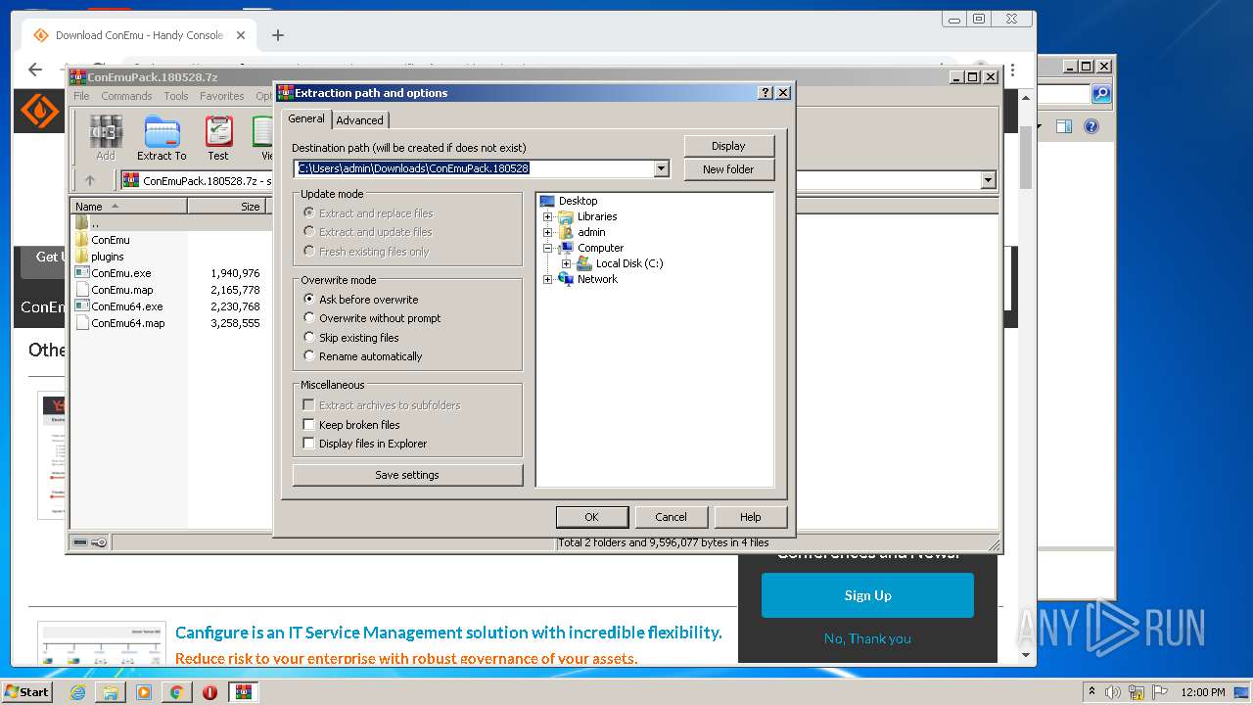
Task: Open new browser tab with plus button
Action: pyautogui.click(x=278, y=35)
